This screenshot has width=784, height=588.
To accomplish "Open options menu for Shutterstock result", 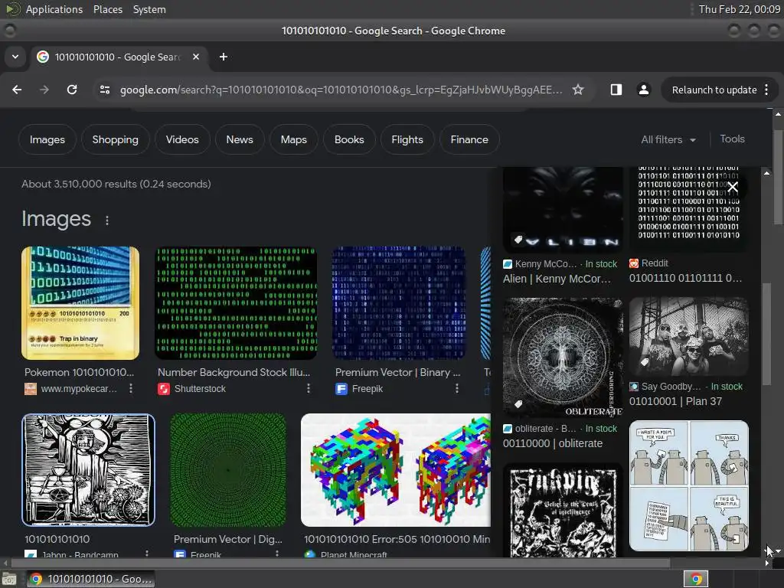I will 309,388.
